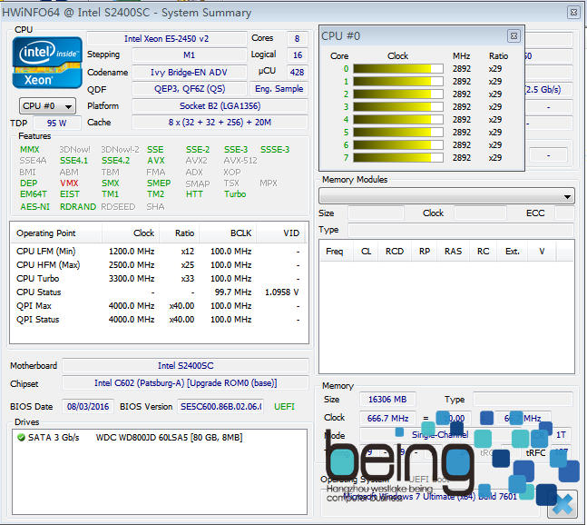Click the QDF QEP3, QF6Z (QS) field

tap(189, 89)
